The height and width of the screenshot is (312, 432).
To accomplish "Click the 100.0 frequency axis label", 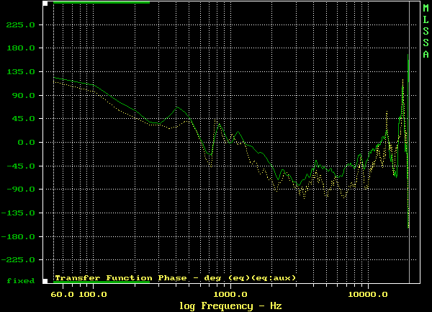I will click(x=93, y=295).
